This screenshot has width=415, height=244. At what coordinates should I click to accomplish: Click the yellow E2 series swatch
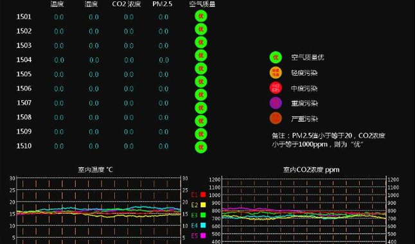203,205
